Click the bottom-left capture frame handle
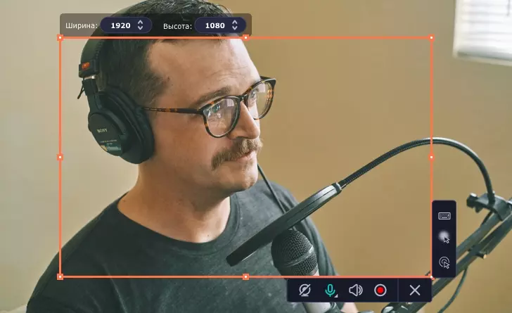512x313 pixels. (x=60, y=276)
